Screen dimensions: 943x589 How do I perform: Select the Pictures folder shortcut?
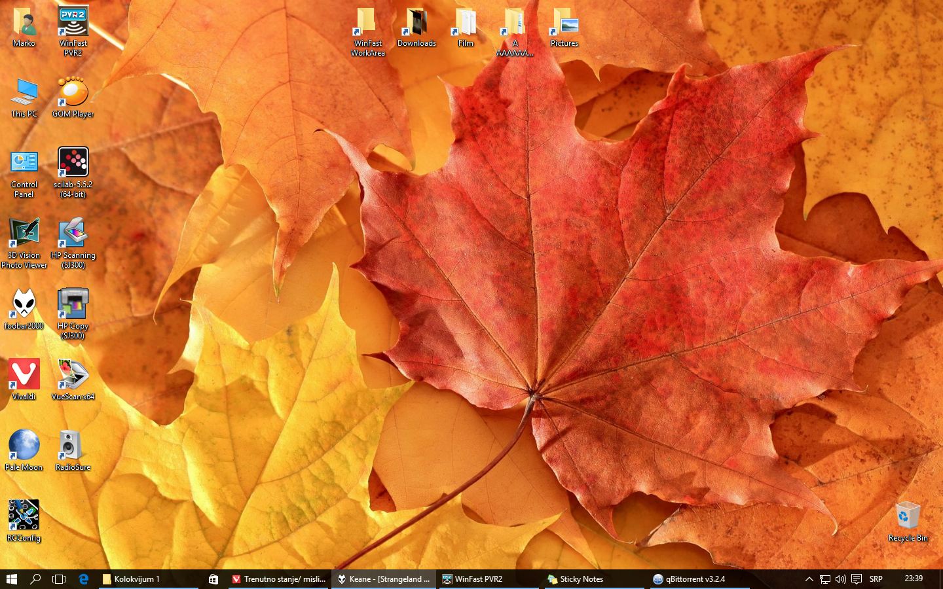click(564, 27)
